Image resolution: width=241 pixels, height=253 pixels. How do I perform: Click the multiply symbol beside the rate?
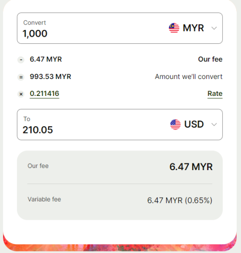coord(21,94)
